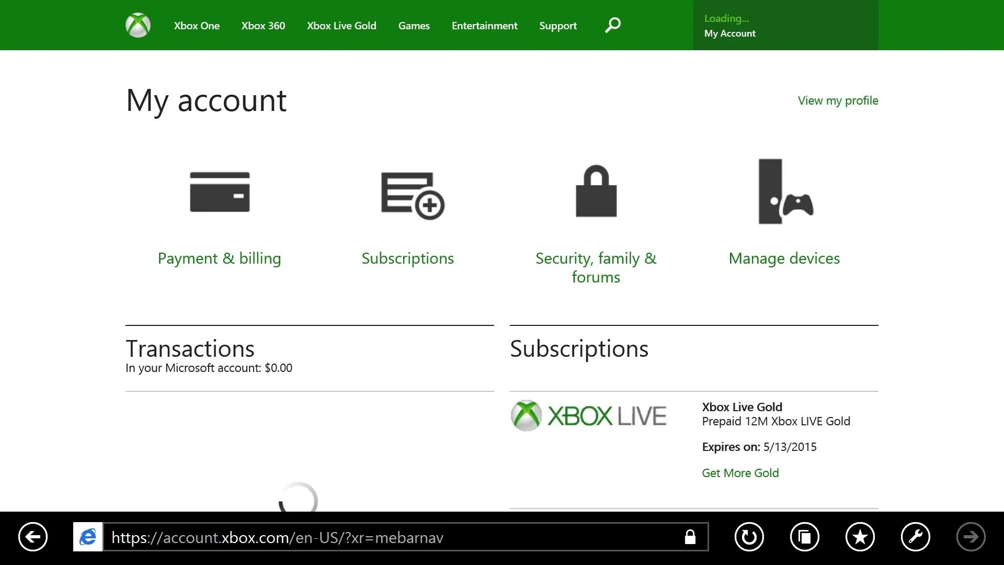Click the View my profile link
Image resolution: width=1004 pixels, height=565 pixels.
[838, 100]
